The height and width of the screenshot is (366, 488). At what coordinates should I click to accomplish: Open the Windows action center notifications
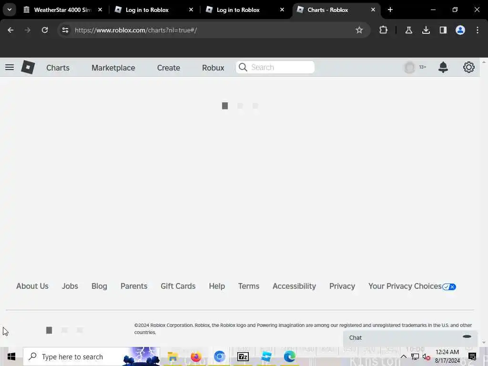(x=472, y=356)
